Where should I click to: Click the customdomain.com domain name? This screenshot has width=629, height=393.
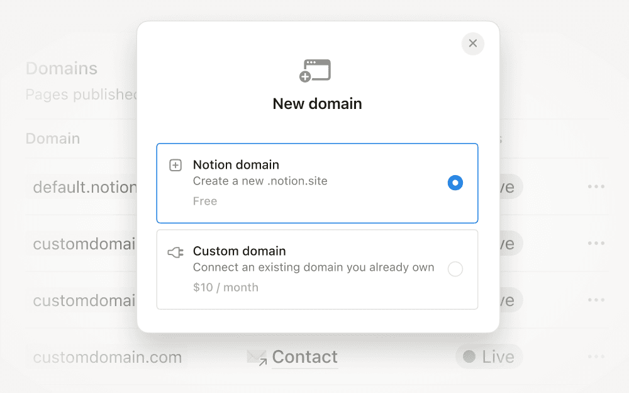point(107,357)
